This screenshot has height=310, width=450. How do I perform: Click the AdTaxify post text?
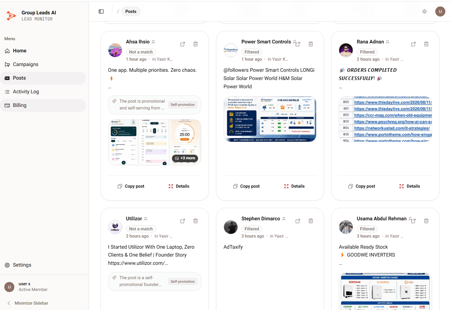(x=233, y=247)
